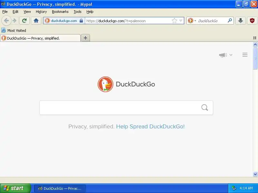Click the padlock secure connection icon
The height and width of the screenshot is (193, 258).
(x=81, y=21)
